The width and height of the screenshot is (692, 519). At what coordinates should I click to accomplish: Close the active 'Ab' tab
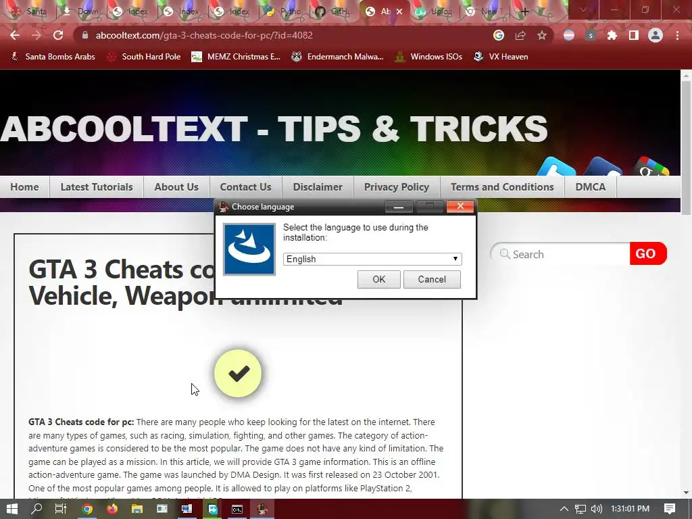point(399,11)
